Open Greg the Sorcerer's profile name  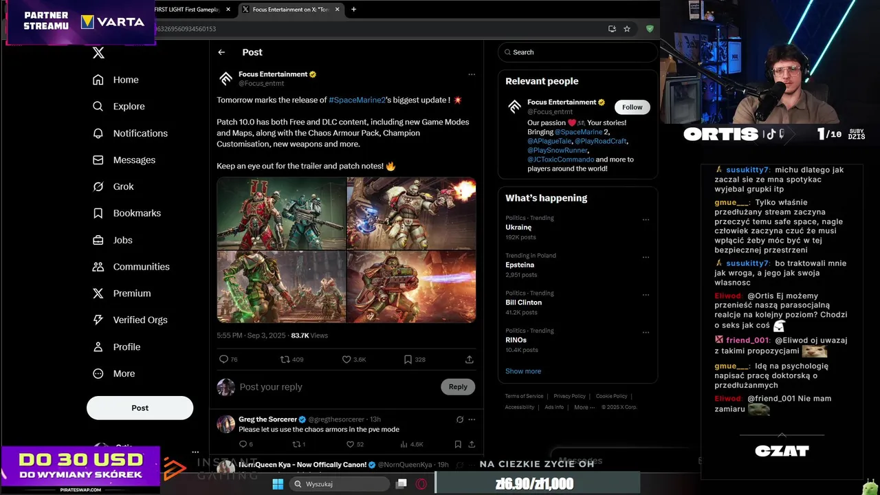[267, 419]
